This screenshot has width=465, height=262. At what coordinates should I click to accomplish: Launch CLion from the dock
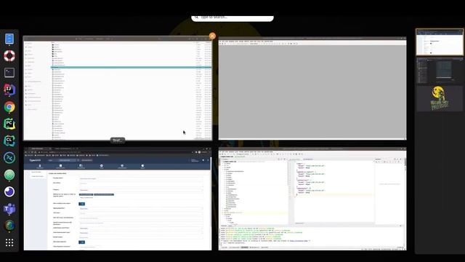tap(9, 140)
